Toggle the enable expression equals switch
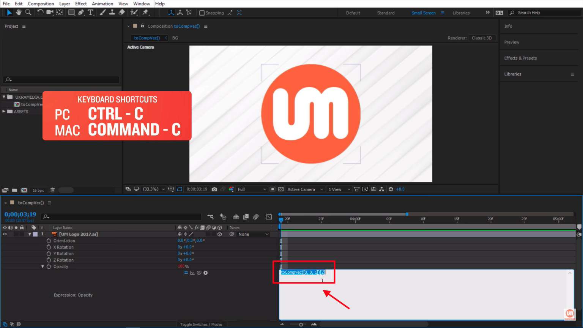583x328 pixels. click(186, 273)
